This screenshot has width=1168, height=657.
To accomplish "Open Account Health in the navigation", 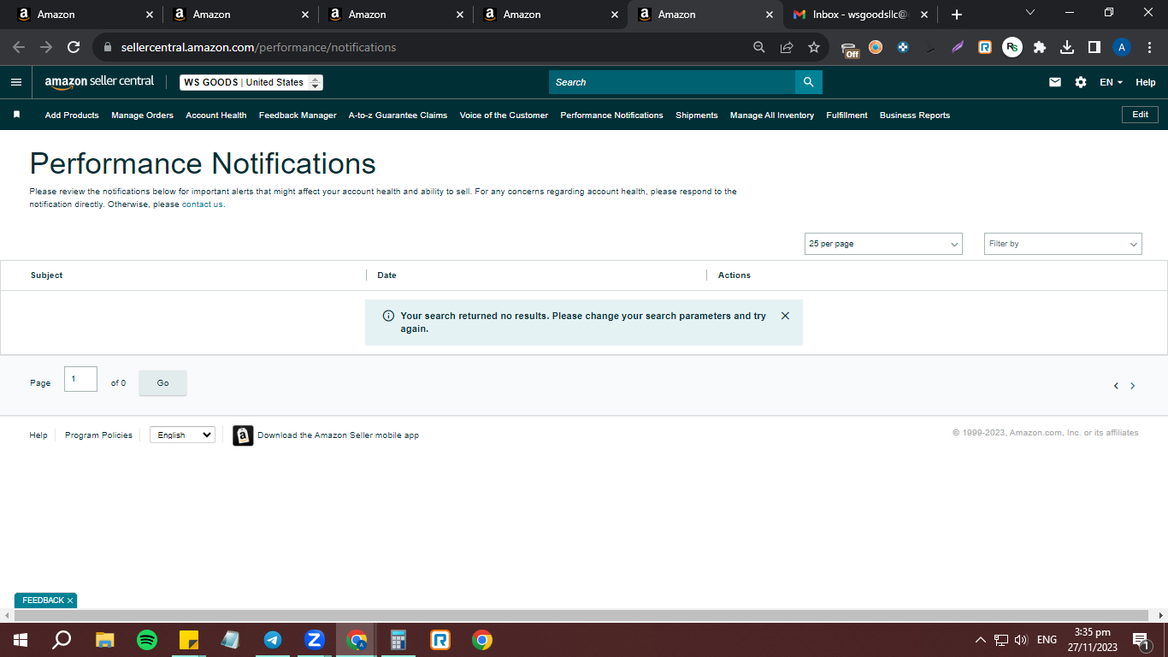I will click(216, 115).
